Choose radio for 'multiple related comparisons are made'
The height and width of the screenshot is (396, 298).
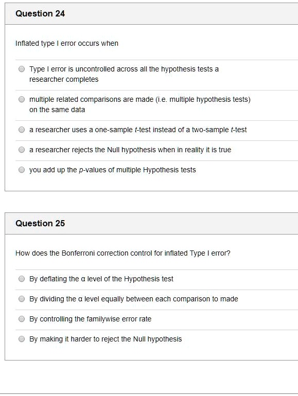tap(22, 99)
